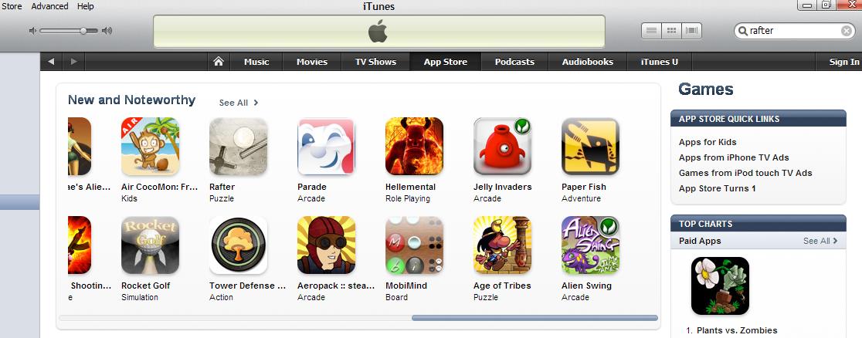Open the Air CocoMon app icon

150,146
